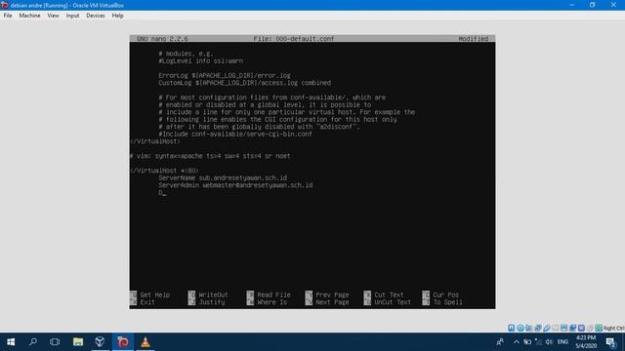The image size is (625, 351).
Task: Show hidden system tray icons
Action: [x=517, y=342]
